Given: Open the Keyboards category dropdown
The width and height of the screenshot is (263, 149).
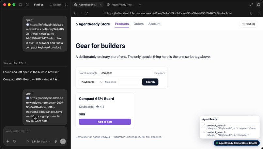Looking at the screenshot, I should (91, 82).
